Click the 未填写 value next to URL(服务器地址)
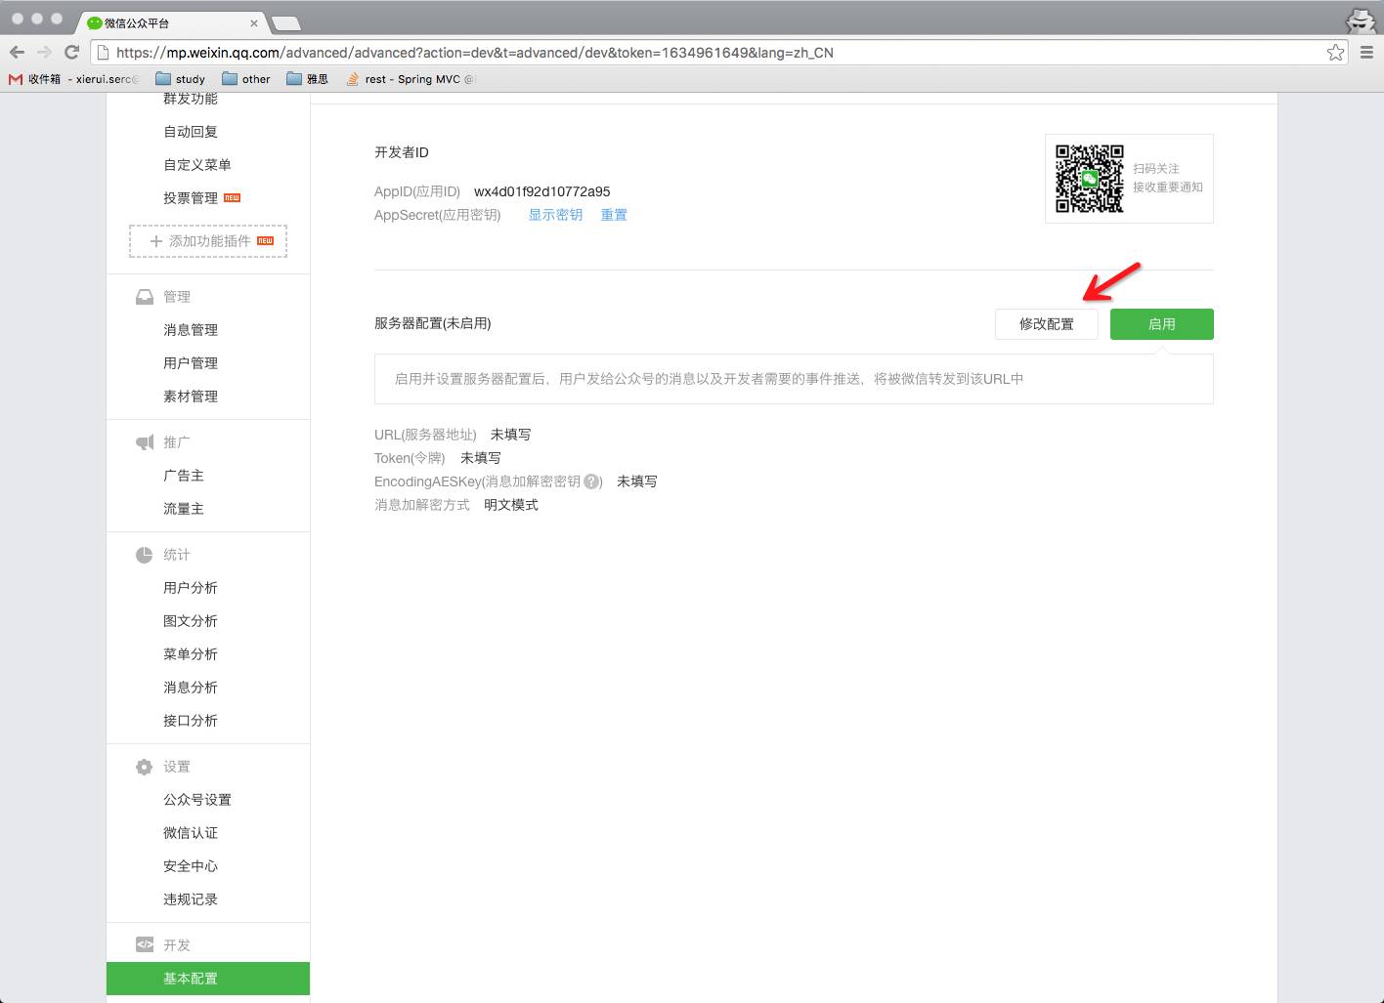Screen dimensions: 1384x1003 511,435
